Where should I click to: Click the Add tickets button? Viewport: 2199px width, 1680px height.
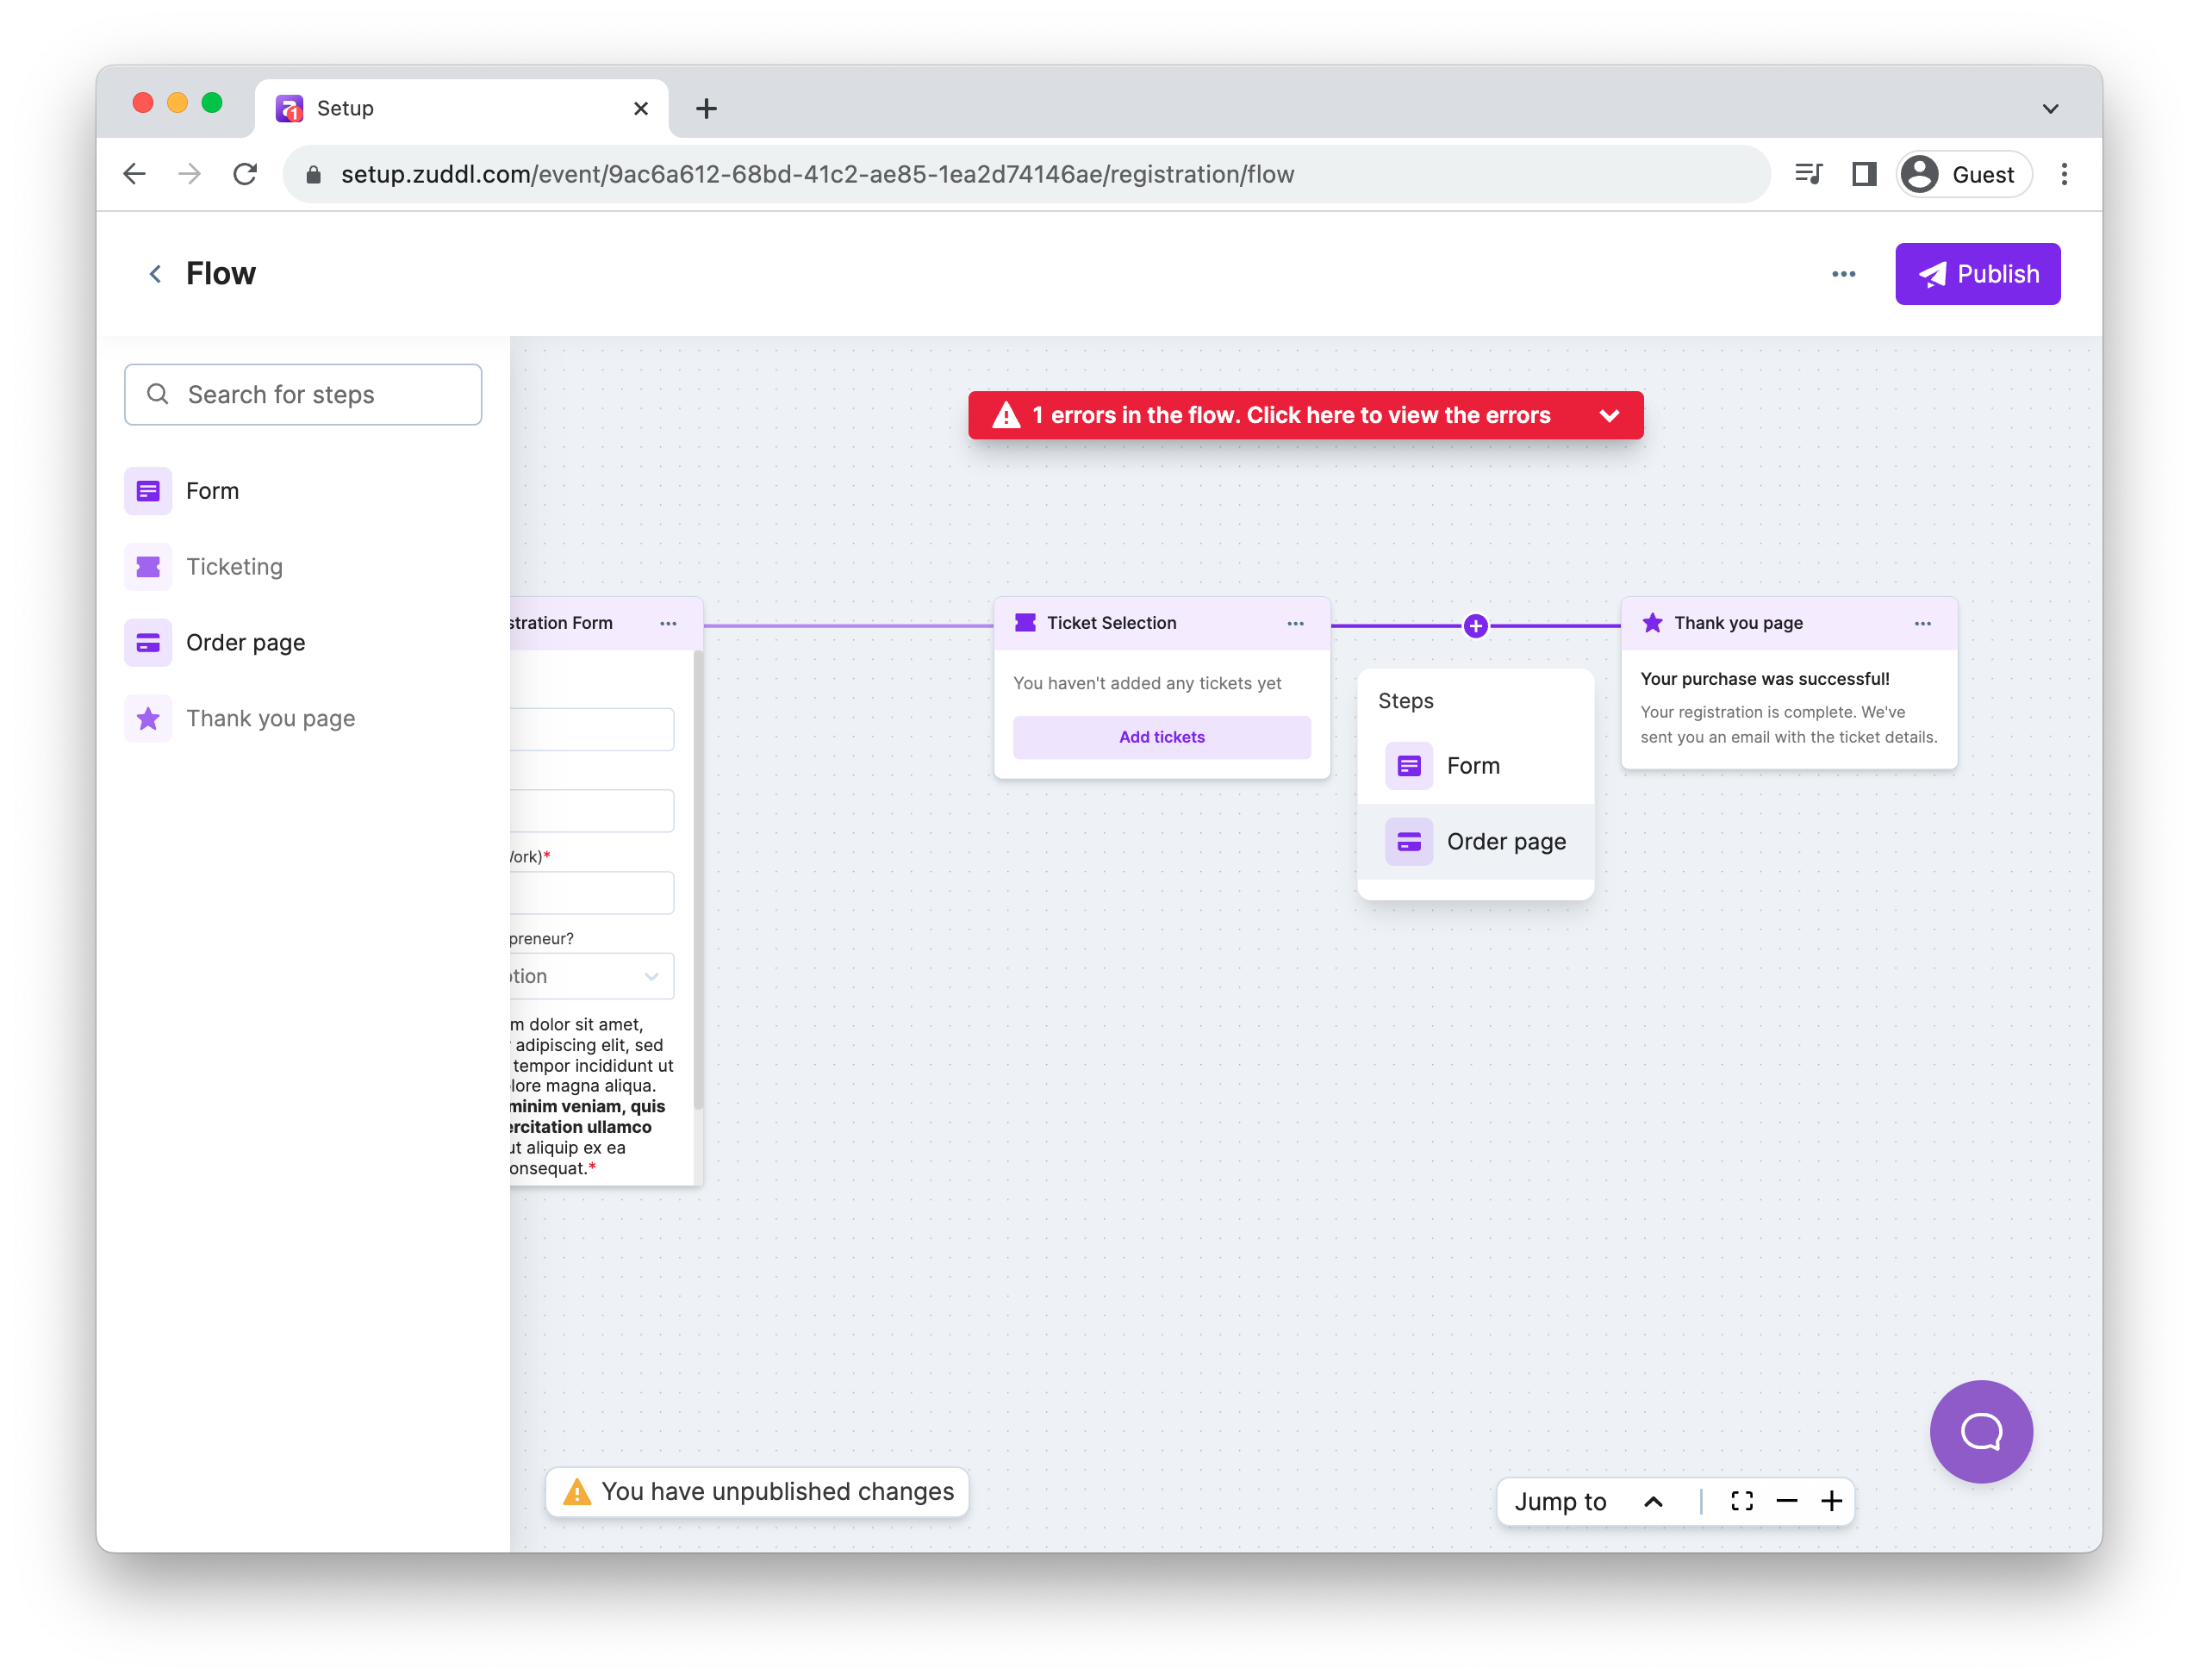1161,737
